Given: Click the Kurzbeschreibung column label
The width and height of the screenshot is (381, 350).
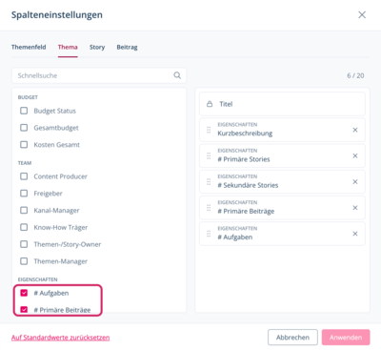Looking at the screenshot, I should coord(245,134).
